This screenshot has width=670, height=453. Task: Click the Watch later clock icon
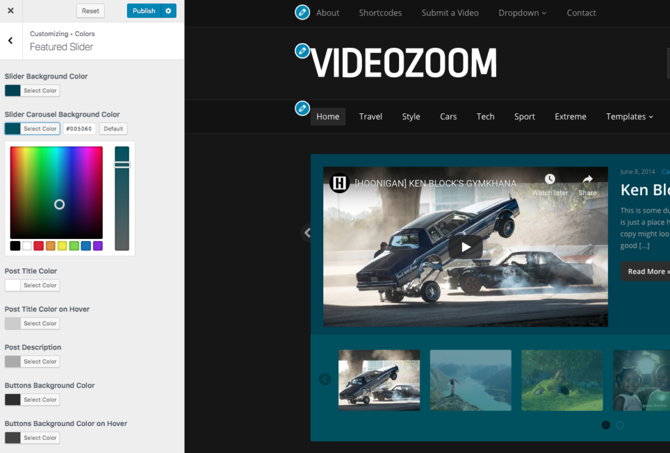(x=550, y=179)
